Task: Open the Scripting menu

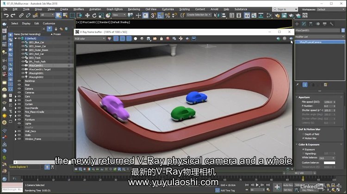Action: (185, 9)
